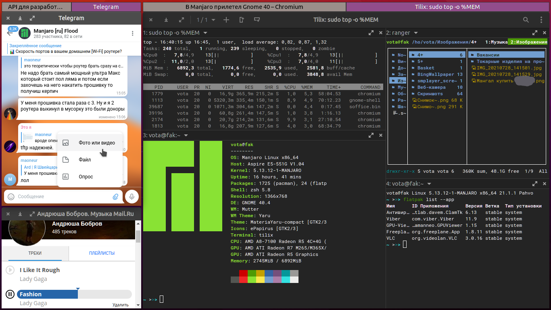Switch to 'В Manjaro прилетел Gnome 40 – Chromium' tab
551x310 pixels.
244,7
